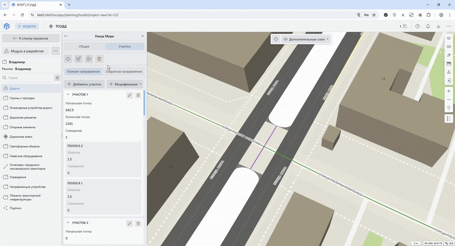Zoom in the map with plus button
Screen dimensions: 455x246
[x=449, y=91]
